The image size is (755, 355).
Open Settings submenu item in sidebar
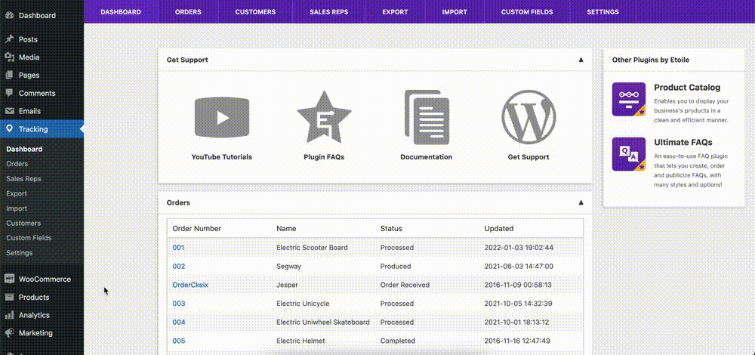(20, 253)
